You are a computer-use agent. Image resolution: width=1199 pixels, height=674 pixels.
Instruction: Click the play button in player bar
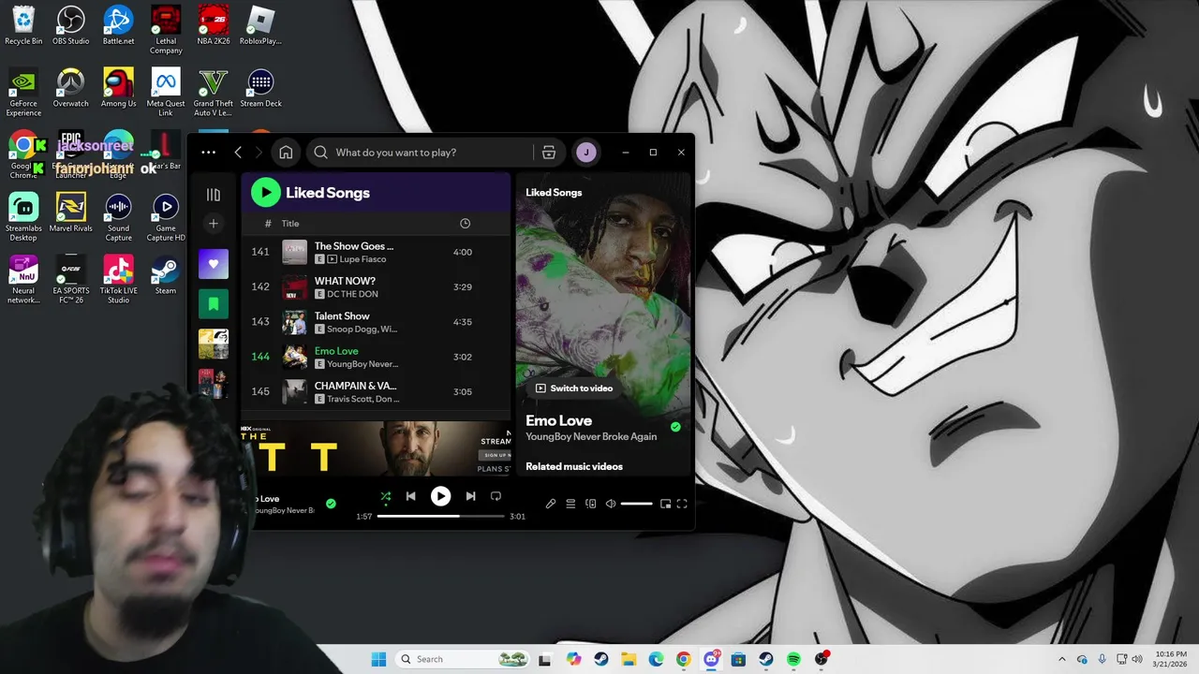click(440, 497)
